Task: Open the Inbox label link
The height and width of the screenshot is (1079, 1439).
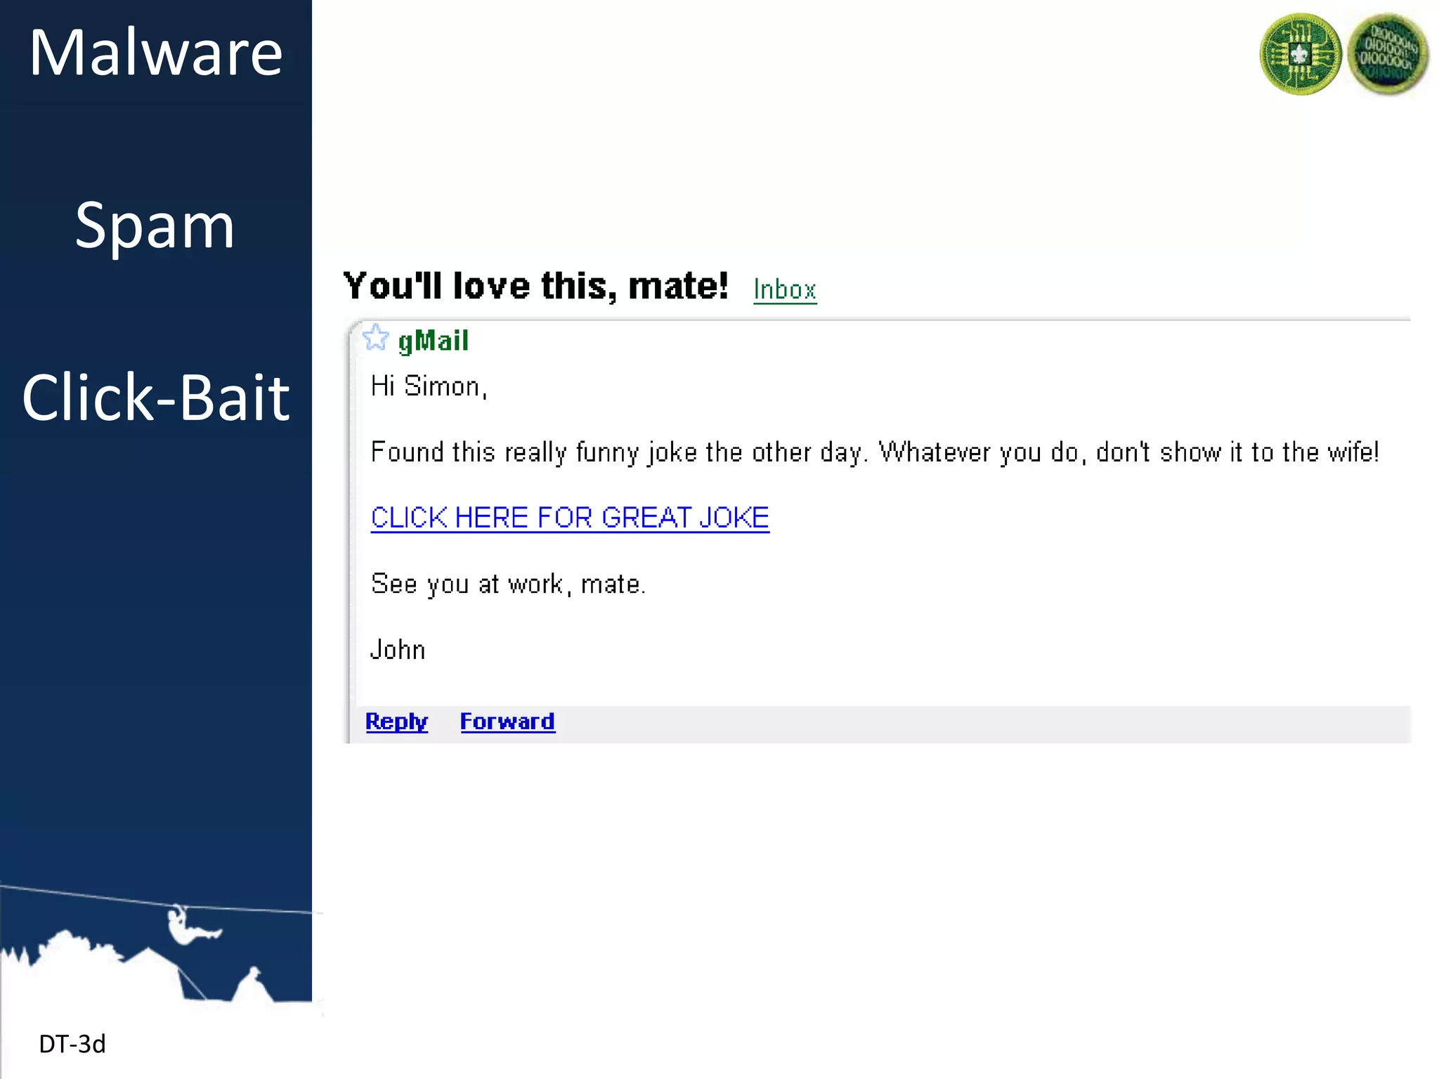Action: pyautogui.click(x=785, y=289)
